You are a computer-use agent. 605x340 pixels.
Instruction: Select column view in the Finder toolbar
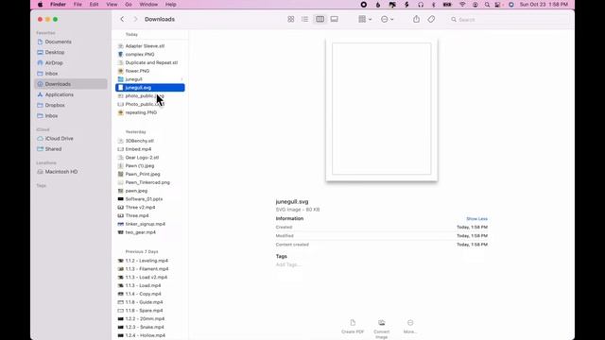point(320,19)
